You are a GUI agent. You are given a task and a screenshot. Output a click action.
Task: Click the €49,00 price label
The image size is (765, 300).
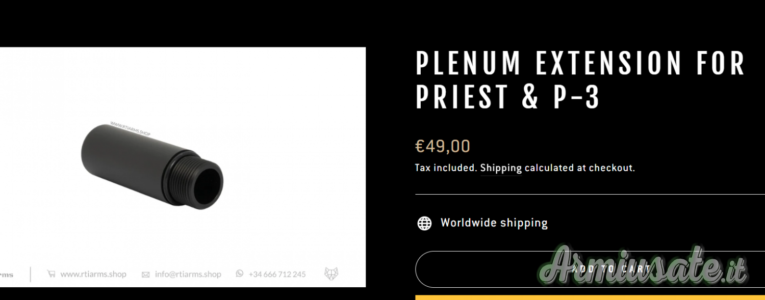(443, 146)
